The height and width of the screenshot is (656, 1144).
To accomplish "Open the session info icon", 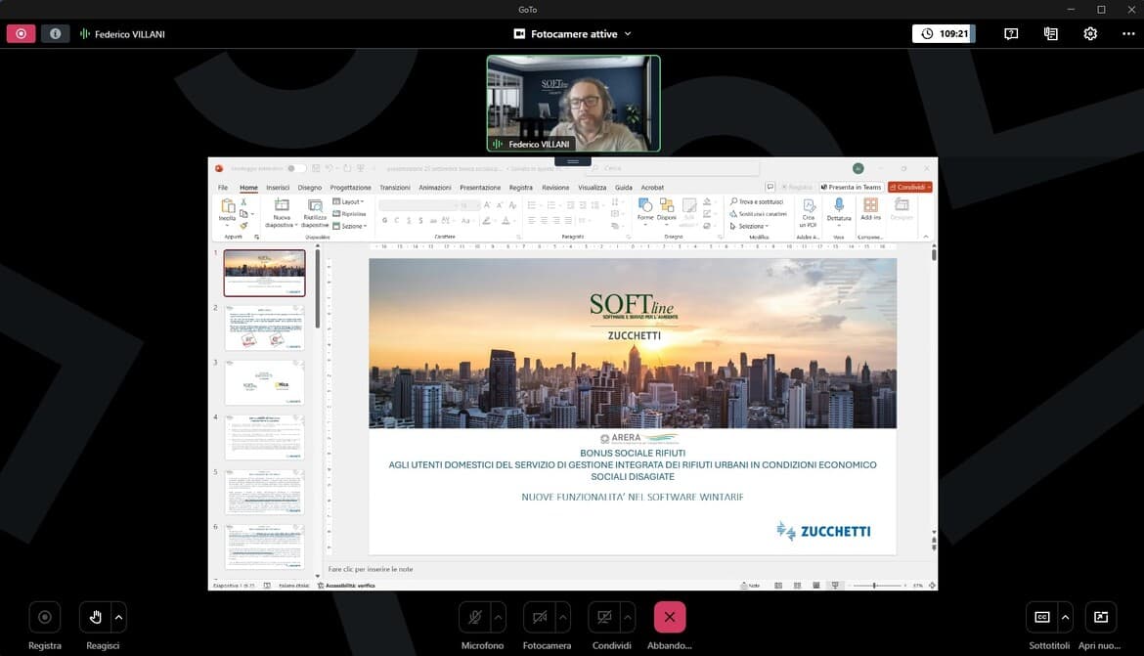I will click(x=55, y=34).
